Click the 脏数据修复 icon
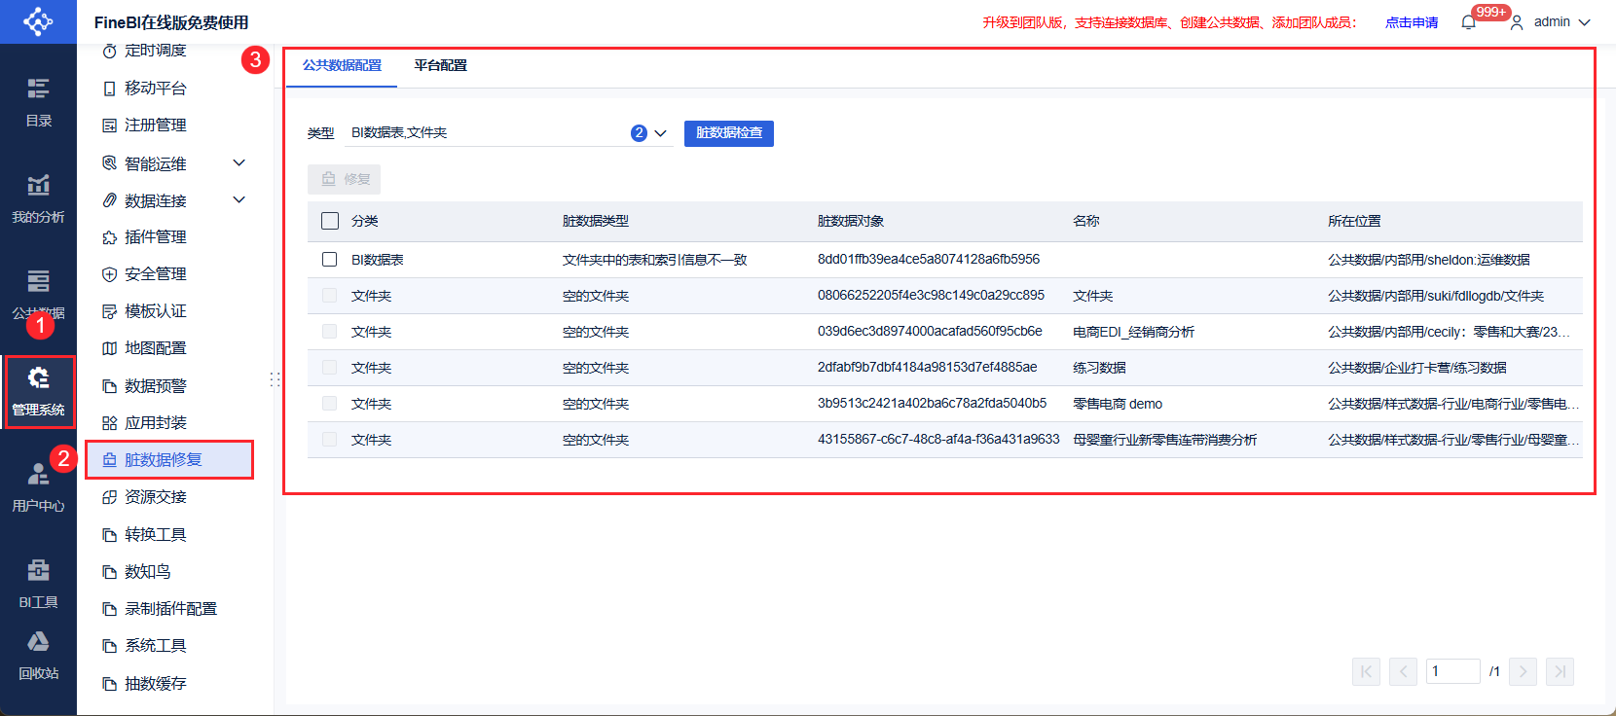This screenshot has height=716, width=1616. tap(110, 460)
